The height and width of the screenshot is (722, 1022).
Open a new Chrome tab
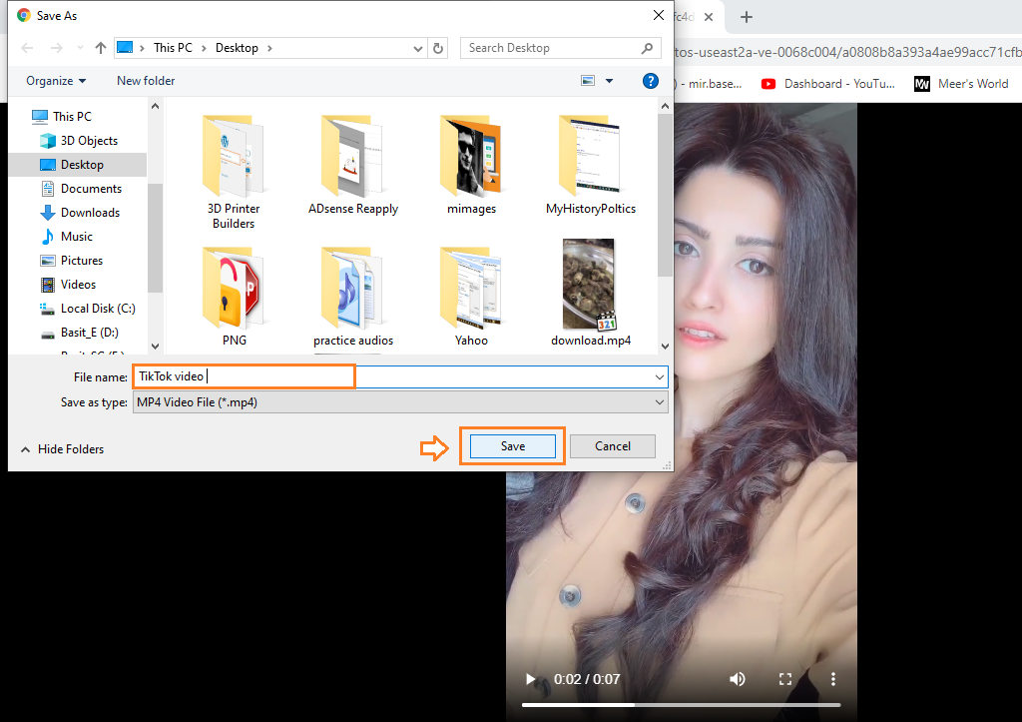pos(747,17)
